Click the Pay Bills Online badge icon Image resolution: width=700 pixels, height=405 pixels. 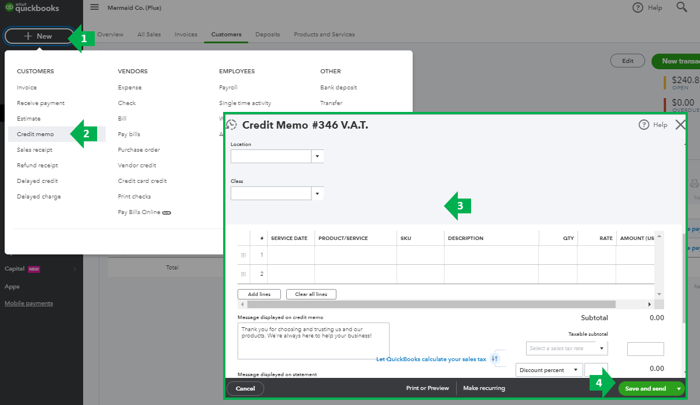(166, 212)
